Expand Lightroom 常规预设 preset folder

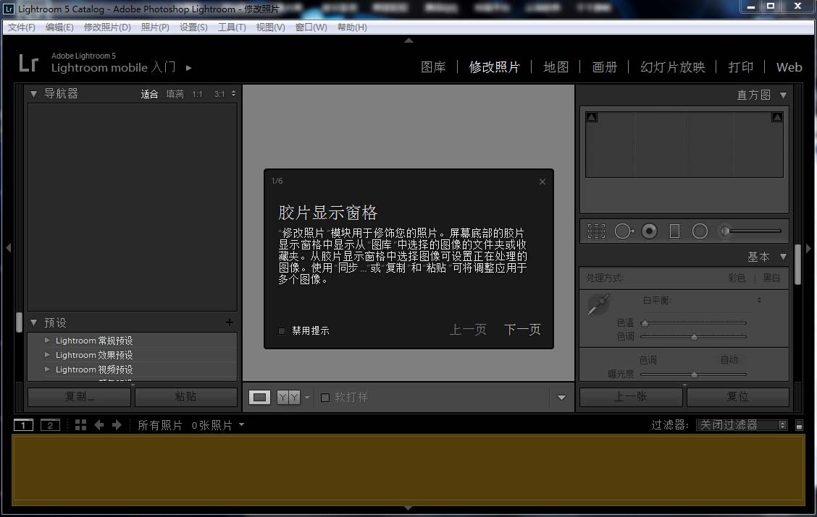(47, 340)
